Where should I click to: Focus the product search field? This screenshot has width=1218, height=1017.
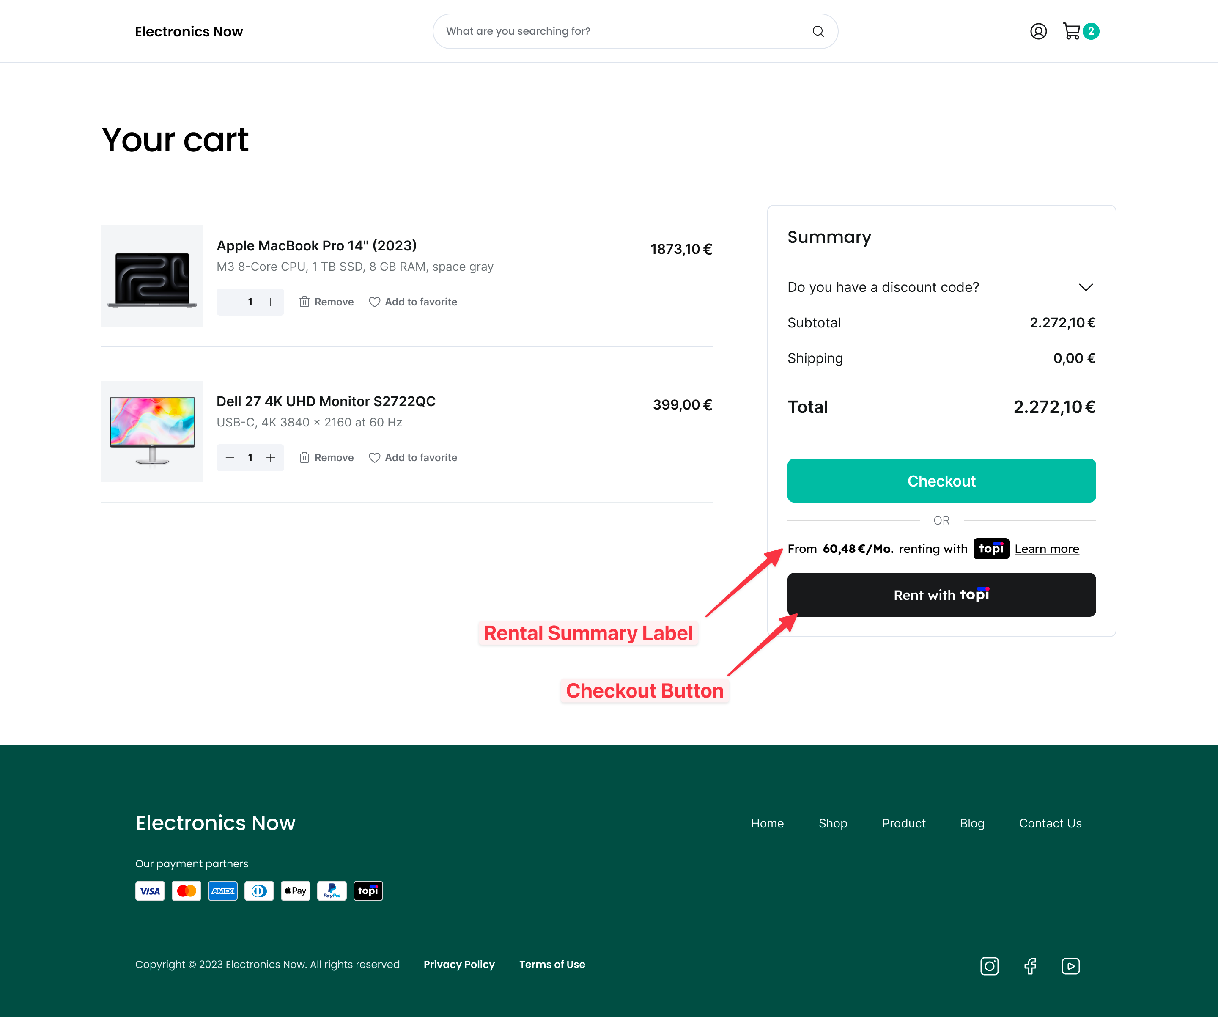pos(620,31)
